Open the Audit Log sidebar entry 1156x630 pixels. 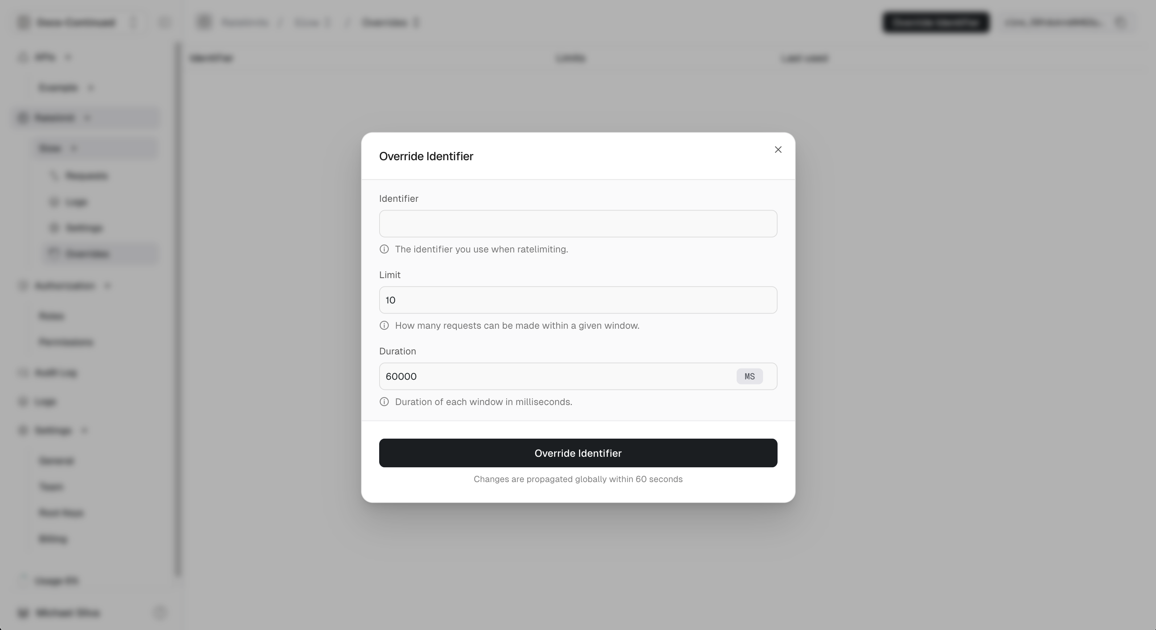coord(56,373)
